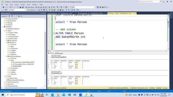Click 'Query executed successfully' status text
Image resolution: width=173 pixels, height=97 pixels.
pos(58,88)
